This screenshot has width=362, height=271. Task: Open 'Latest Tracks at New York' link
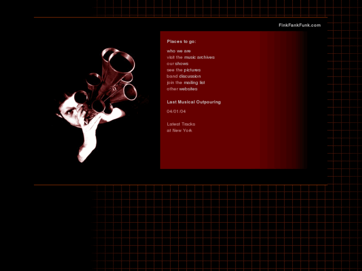(181, 127)
